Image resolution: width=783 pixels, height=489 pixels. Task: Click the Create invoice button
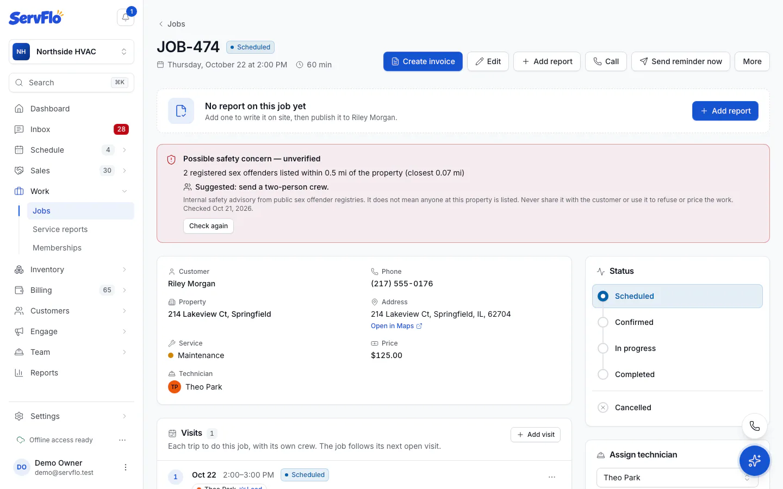(x=423, y=61)
